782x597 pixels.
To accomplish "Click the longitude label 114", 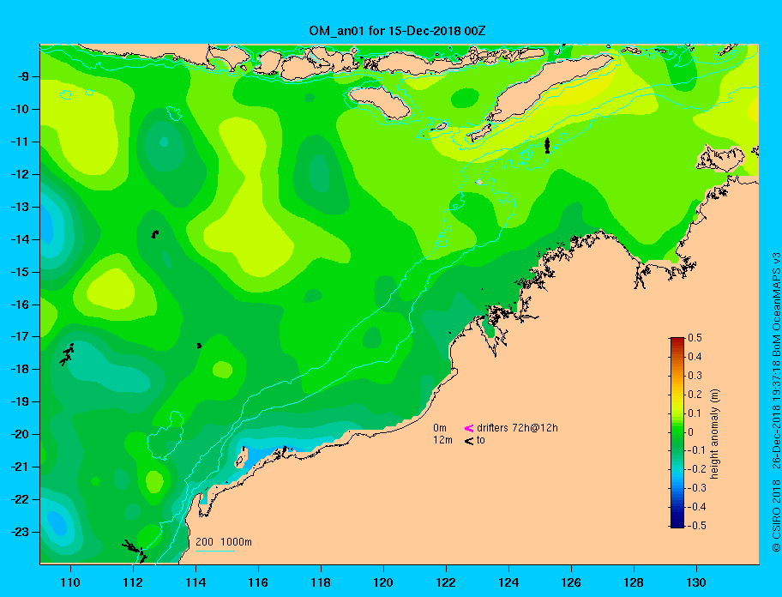I will [x=195, y=582].
